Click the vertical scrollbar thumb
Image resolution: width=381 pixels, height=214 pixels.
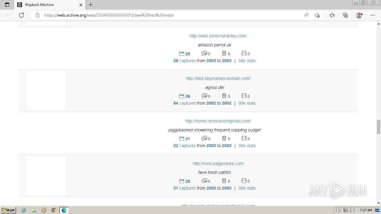pyautogui.click(x=378, y=127)
